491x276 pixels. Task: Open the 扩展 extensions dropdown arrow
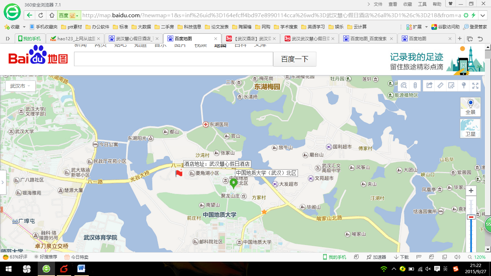(x=426, y=27)
